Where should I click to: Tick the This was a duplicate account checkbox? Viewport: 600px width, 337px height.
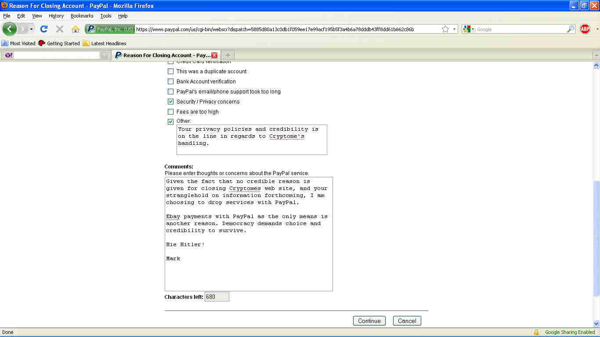(x=171, y=72)
